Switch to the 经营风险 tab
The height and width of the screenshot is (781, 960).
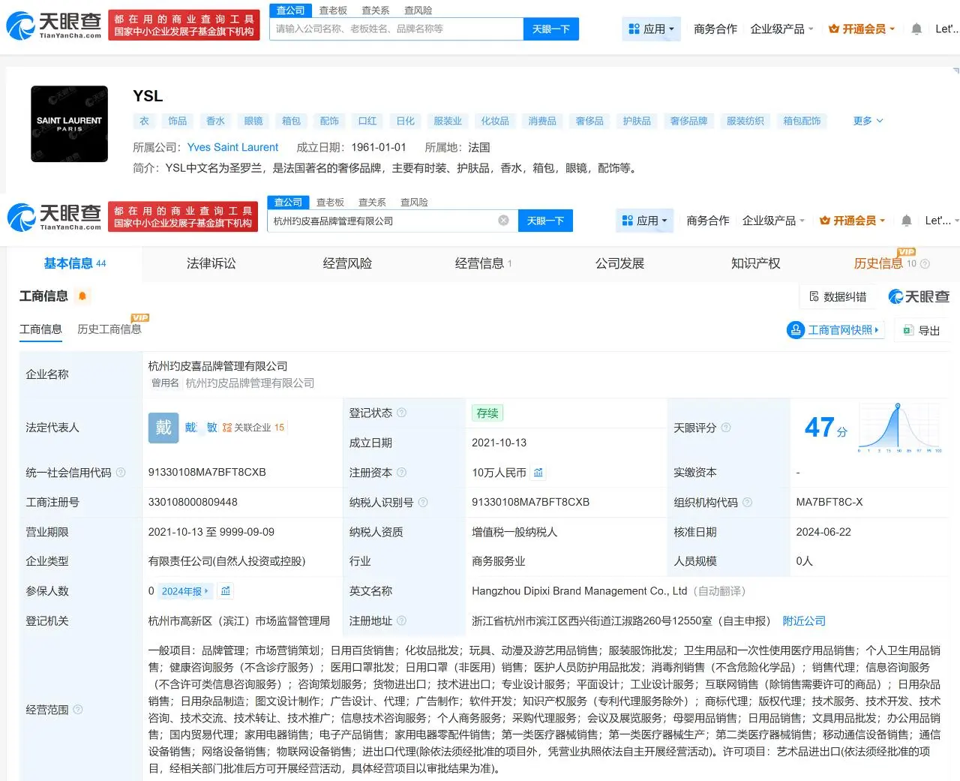point(347,263)
